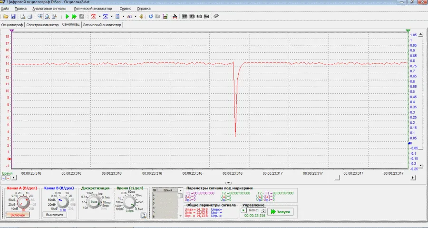Viewport: 428px width, 228px height.
Task: Expand dropdown arrow beside square-root icon
Action: click(x=136, y=16)
